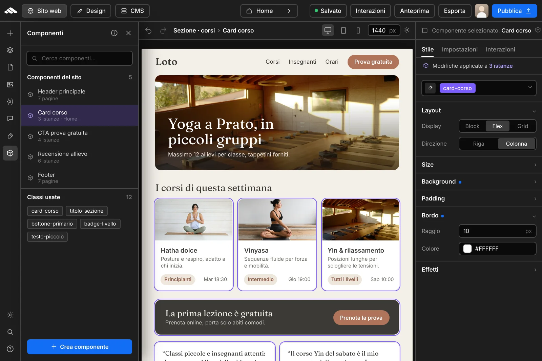Click the Anteprima button
The image size is (542, 361).
pyautogui.click(x=414, y=11)
